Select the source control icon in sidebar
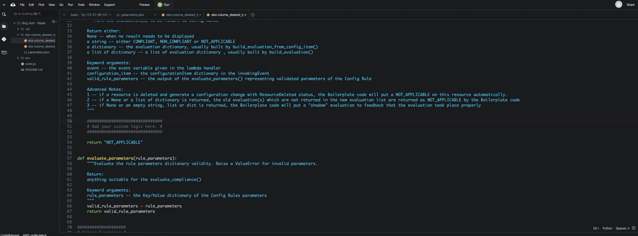Screen dimensions: 638x236 4,39
